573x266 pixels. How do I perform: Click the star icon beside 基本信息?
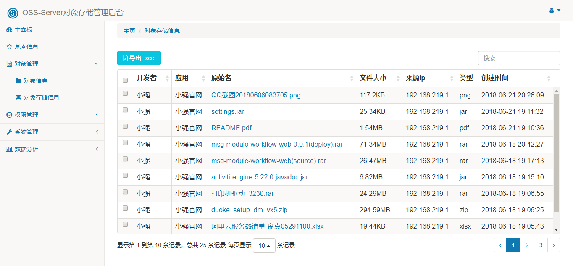click(9, 47)
